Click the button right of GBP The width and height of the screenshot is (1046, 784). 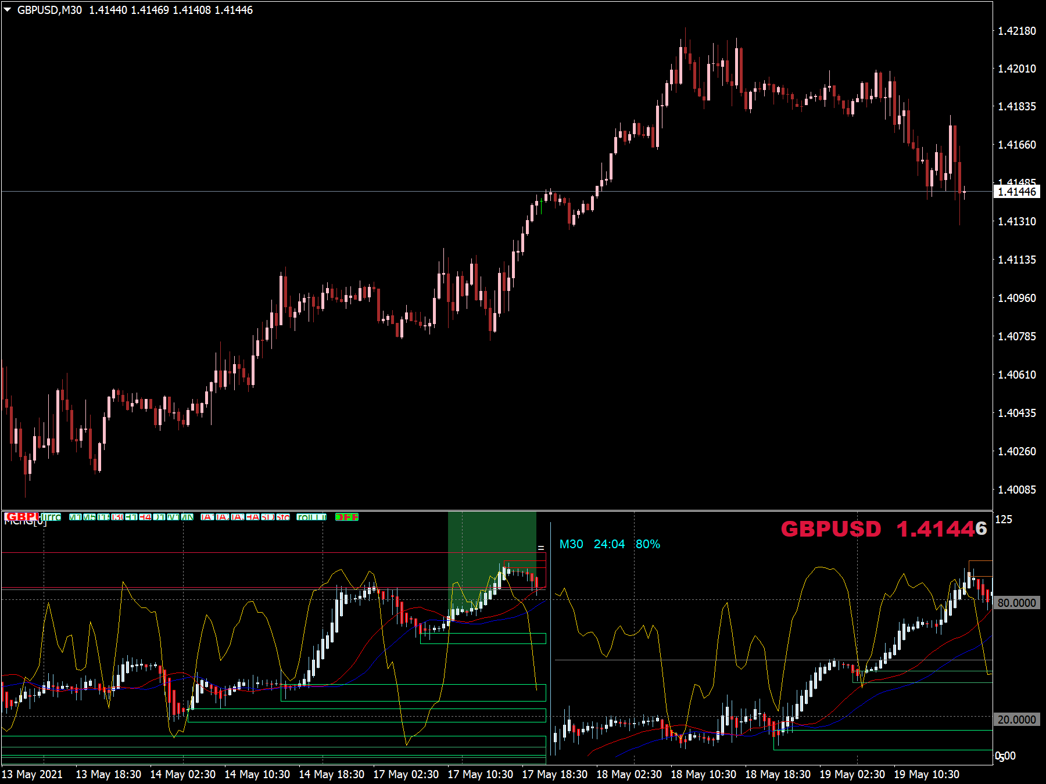click(x=51, y=517)
